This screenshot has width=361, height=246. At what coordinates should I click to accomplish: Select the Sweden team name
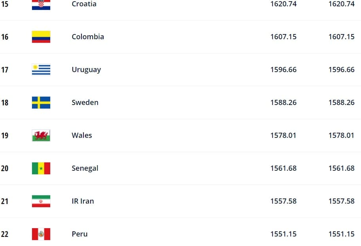[85, 102]
